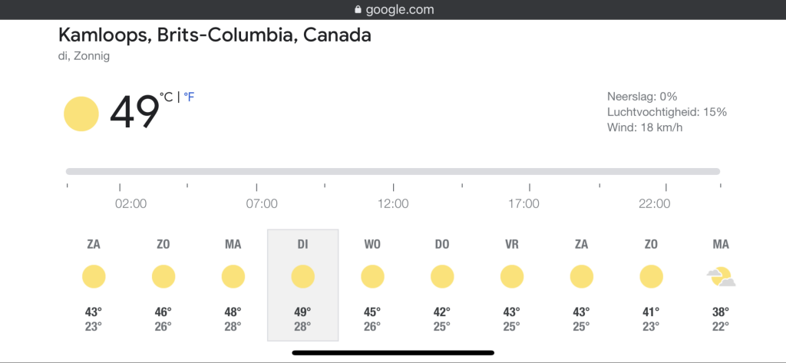Click the partly cloudy icon for MA 38°
Viewport: 786px width, 363px height.
[721, 276]
